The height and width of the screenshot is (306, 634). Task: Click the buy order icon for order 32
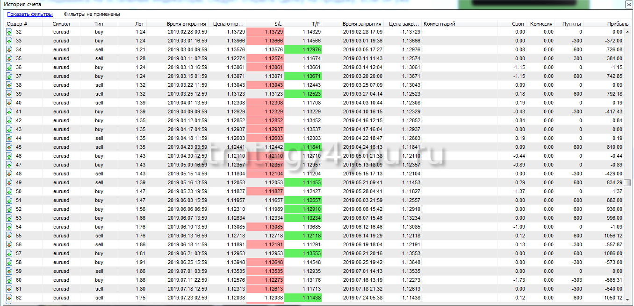pyautogui.click(x=9, y=32)
